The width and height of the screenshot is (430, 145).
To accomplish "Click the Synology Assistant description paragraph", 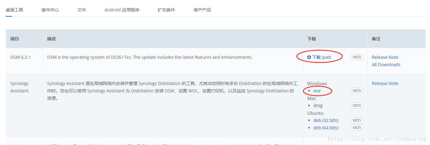I will 172,91.
